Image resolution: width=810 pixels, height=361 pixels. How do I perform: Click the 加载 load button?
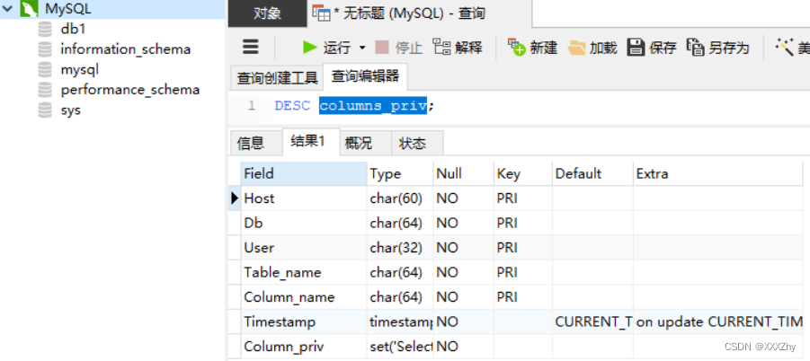click(592, 48)
